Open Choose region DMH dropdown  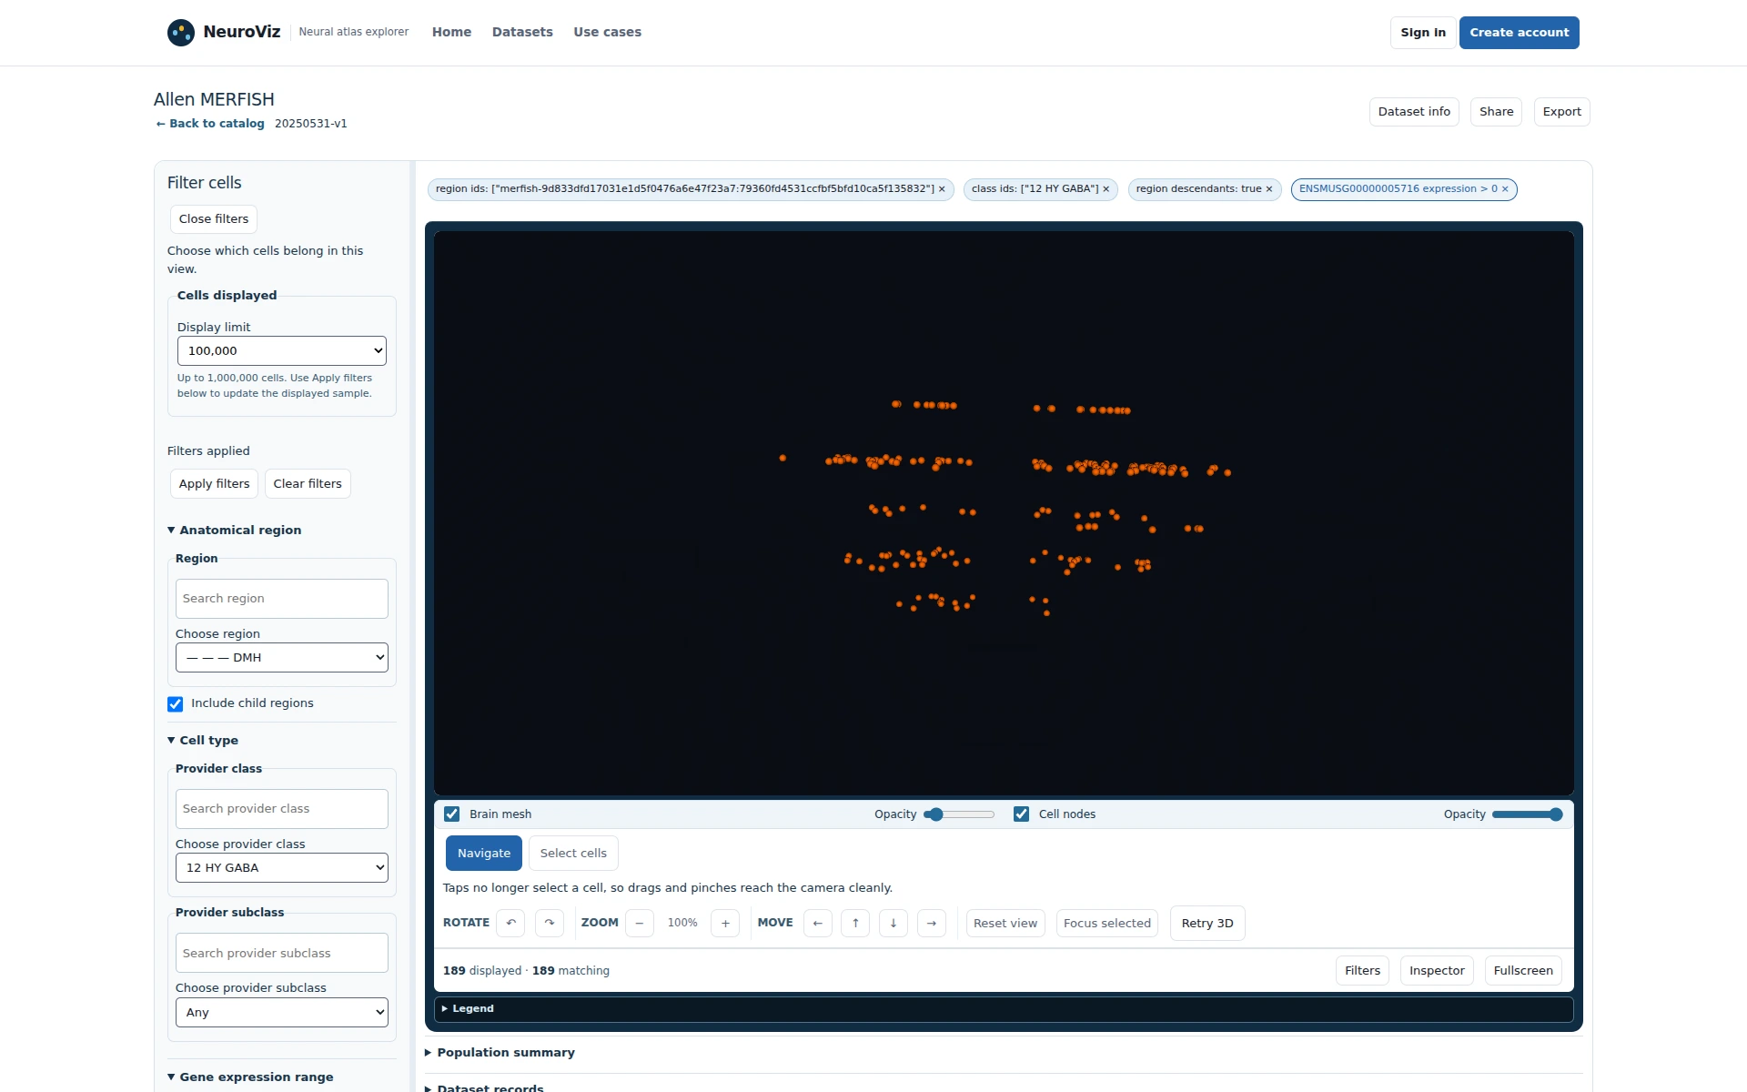coord(282,658)
